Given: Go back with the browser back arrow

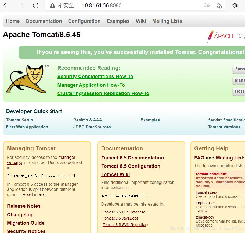Looking at the screenshot, I should click(x=6, y=5).
